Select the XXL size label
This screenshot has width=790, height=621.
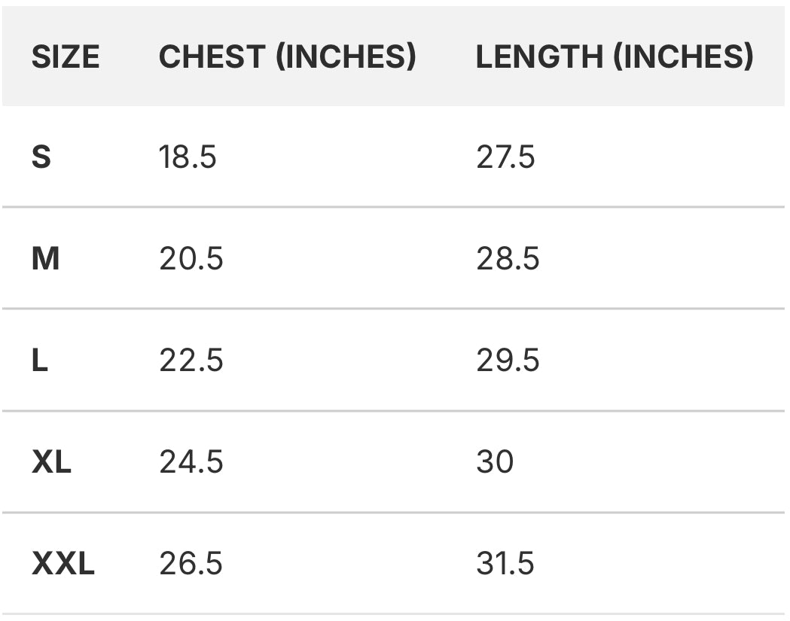(x=63, y=563)
